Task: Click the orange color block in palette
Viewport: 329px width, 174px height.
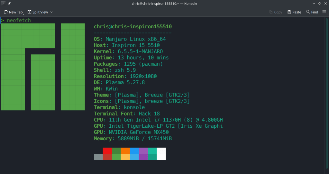Action: (x=125, y=151)
